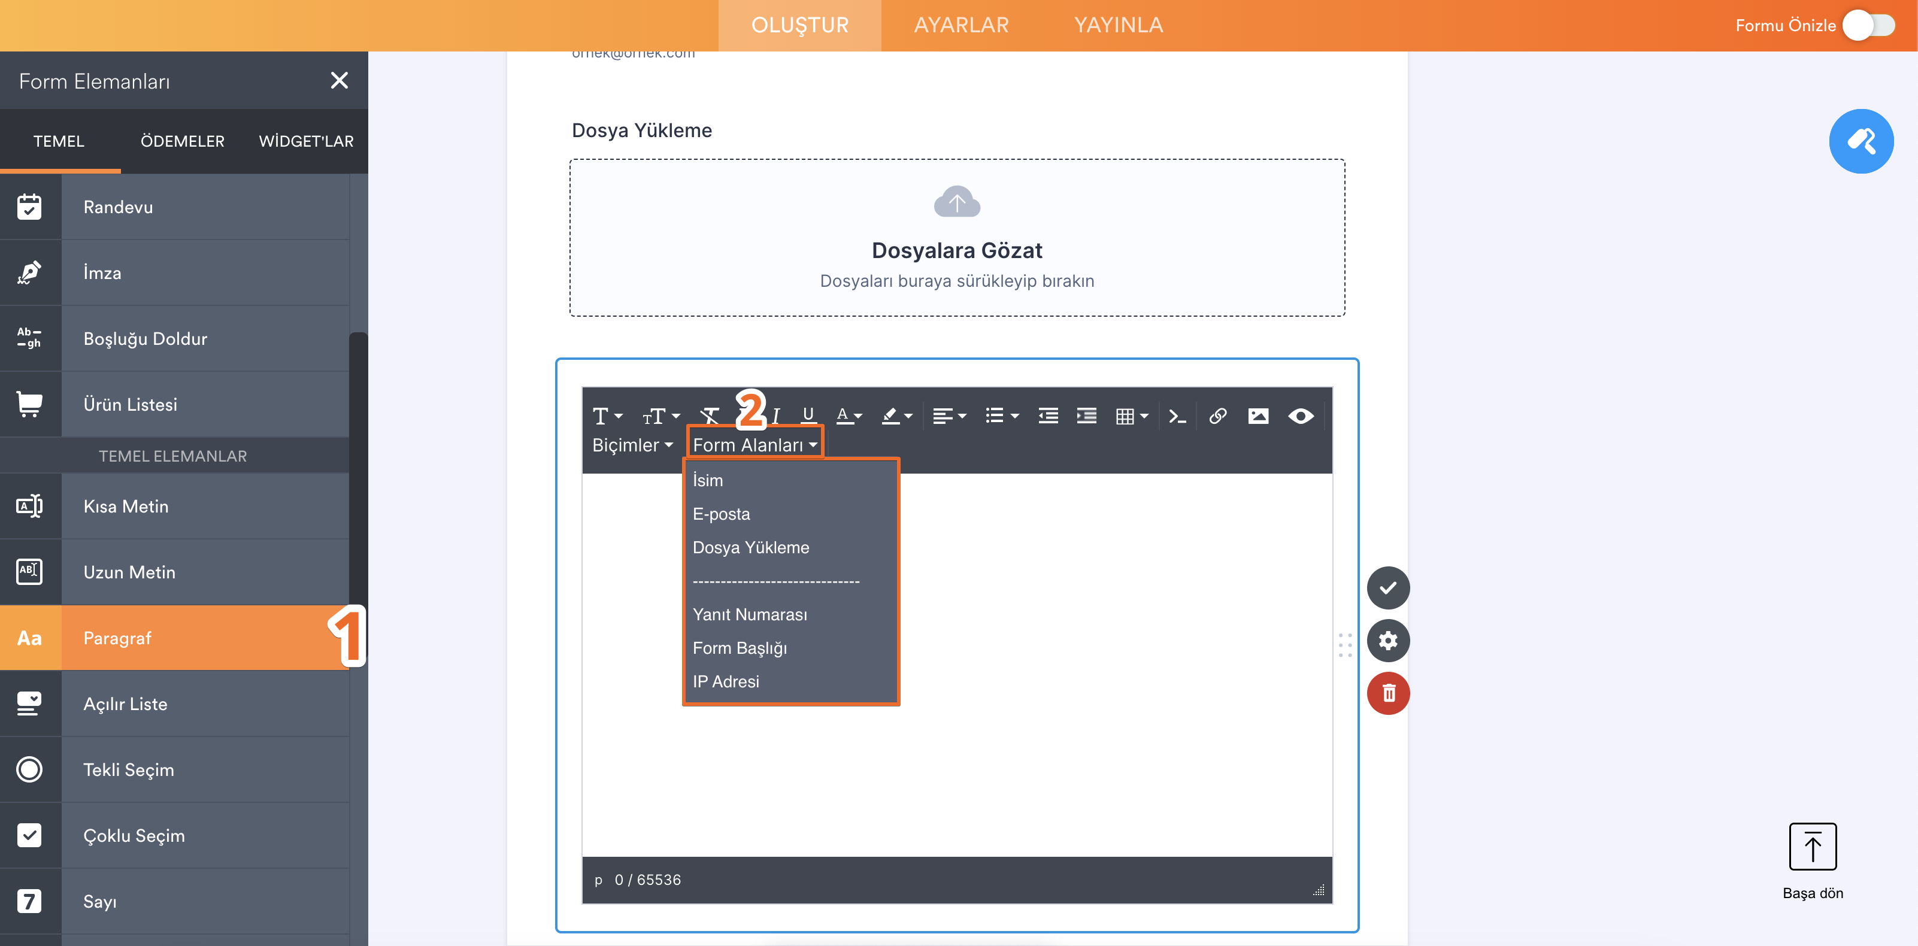This screenshot has width=1918, height=946.
Task: Click the insert link icon
Action: coord(1217,416)
